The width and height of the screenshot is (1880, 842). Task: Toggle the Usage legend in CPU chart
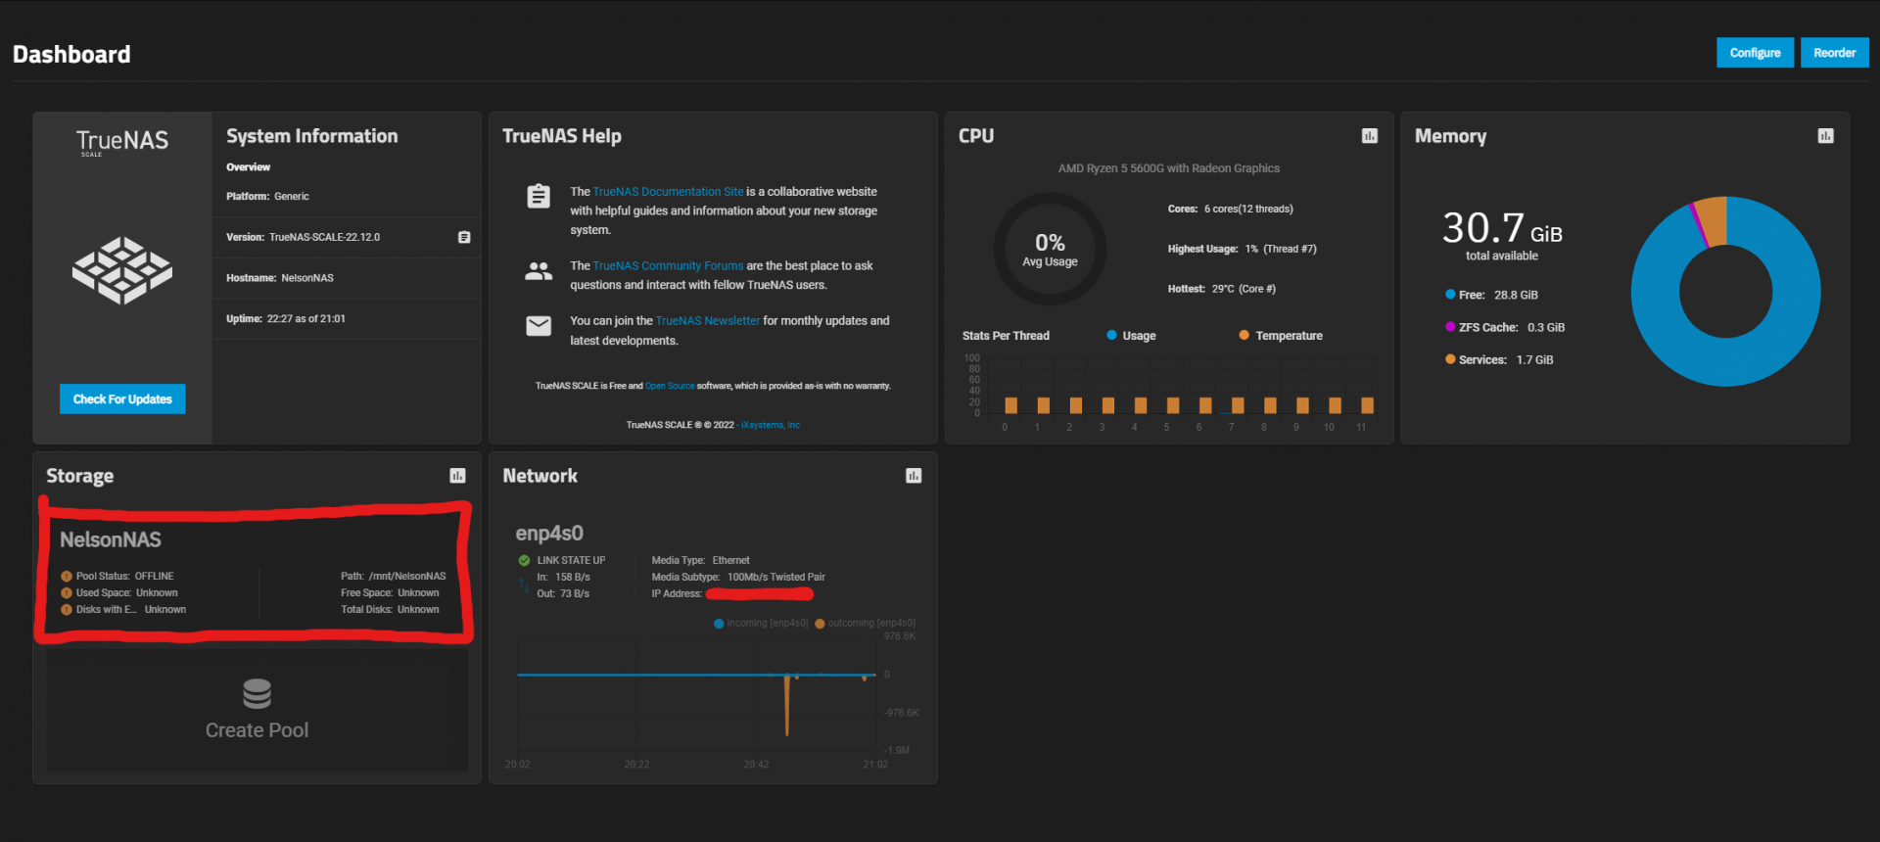pos(1131,336)
